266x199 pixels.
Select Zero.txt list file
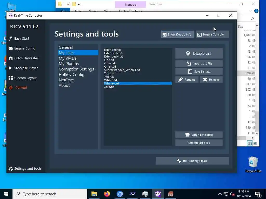(138, 87)
